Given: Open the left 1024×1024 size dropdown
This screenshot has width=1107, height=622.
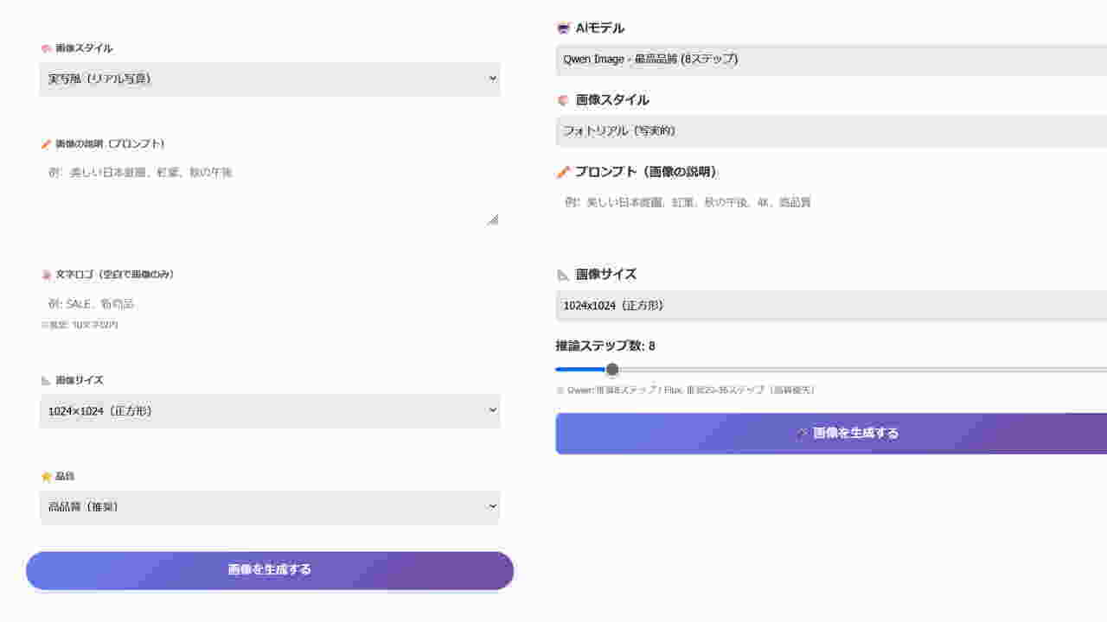Looking at the screenshot, I should tap(269, 411).
